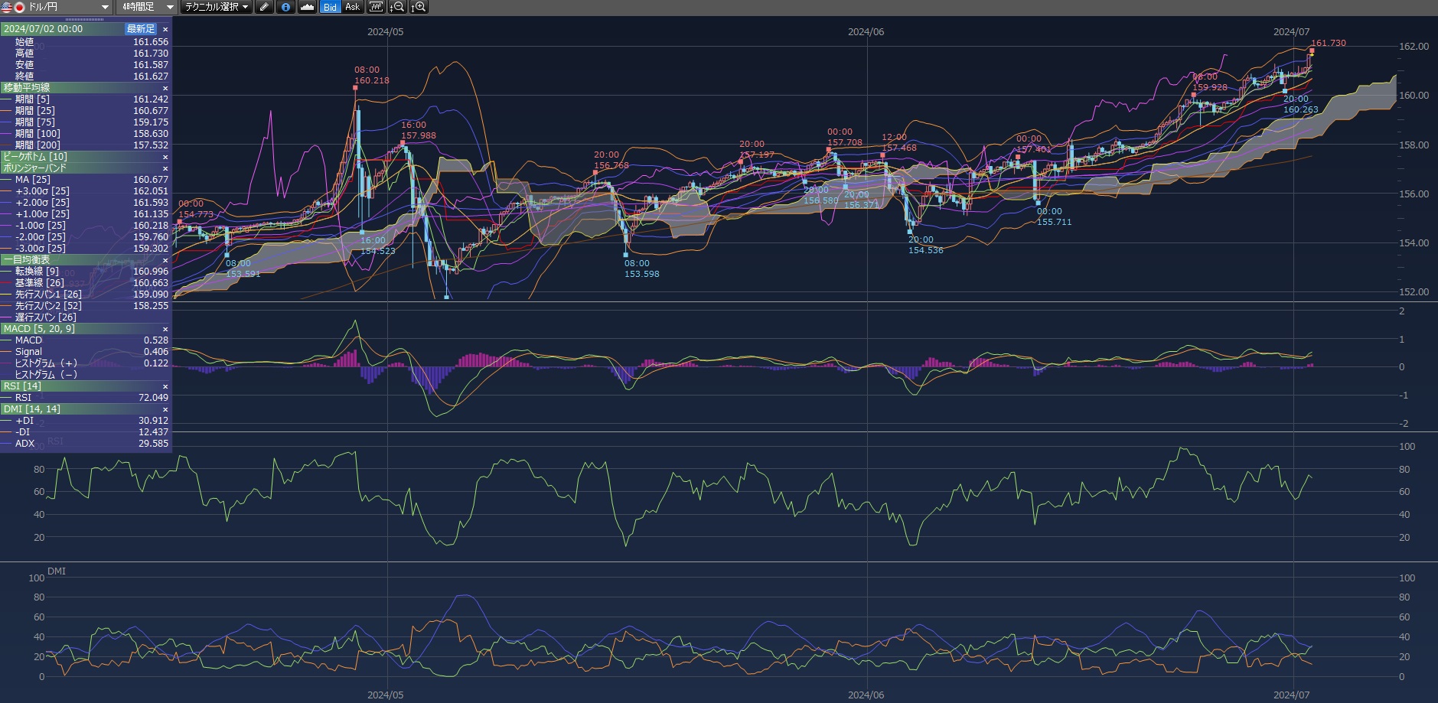Click the legend panel drag handle
Screen dimensions: 1438x703
click(84, 20)
